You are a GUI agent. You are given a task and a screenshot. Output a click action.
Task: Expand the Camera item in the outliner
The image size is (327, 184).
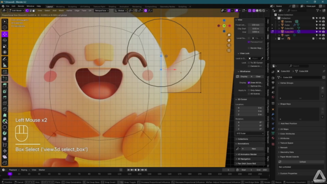[279, 21]
